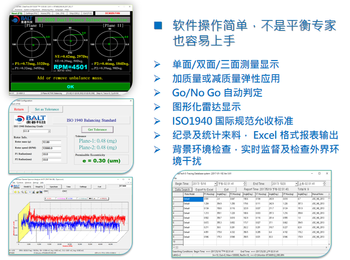Click Return in ISO 1940 configuration window
The width and height of the screenshot is (350, 260).
point(19,109)
